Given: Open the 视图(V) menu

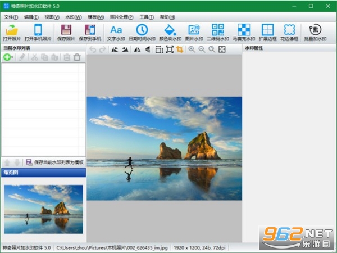Looking at the screenshot, I should pos(52,17).
